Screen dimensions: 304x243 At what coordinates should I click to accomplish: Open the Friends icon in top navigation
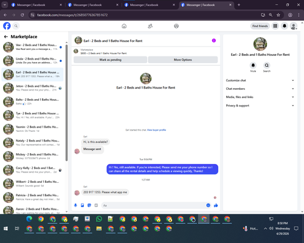click(150, 26)
